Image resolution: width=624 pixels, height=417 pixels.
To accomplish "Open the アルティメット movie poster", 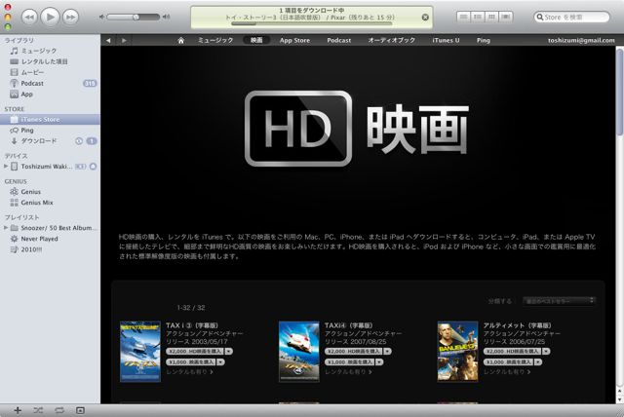I will click(x=457, y=352).
